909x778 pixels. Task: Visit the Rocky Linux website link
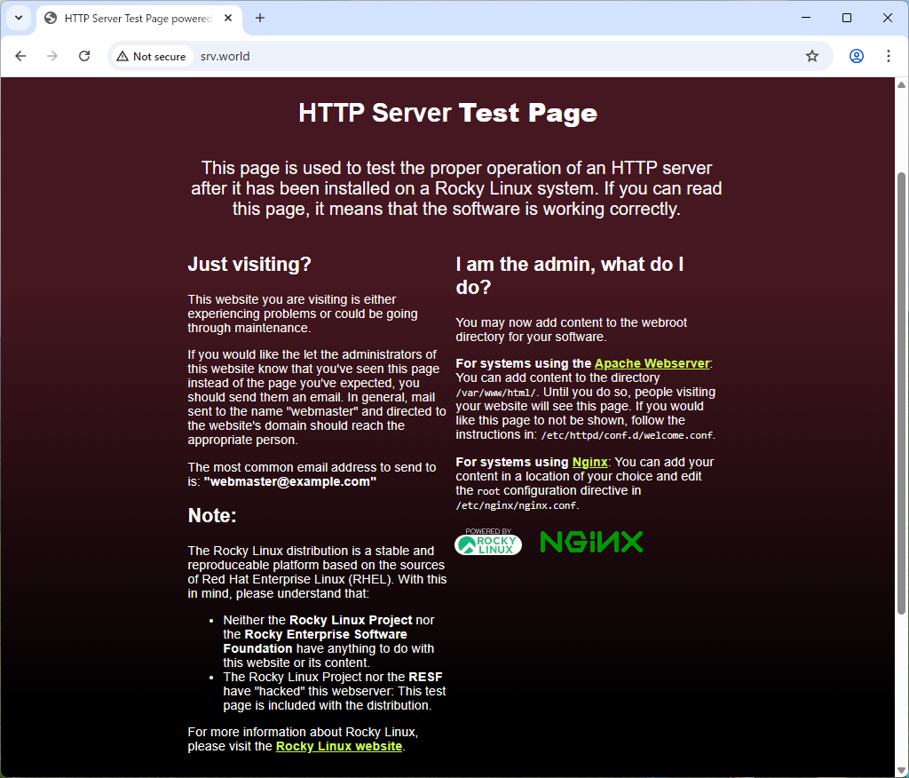click(338, 746)
